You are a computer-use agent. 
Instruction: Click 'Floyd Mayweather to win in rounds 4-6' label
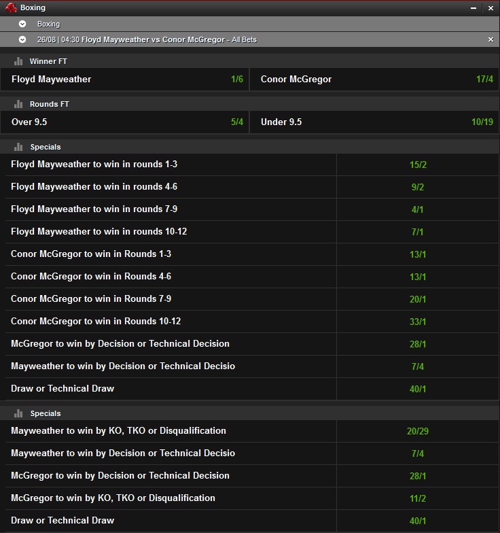(x=94, y=186)
